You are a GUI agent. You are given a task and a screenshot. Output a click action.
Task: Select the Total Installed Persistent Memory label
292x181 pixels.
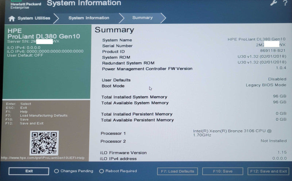[x=137, y=114]
